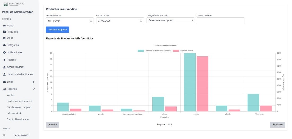Click the Siguiente pagination button

pyautogui.click(x=277, y=125)
